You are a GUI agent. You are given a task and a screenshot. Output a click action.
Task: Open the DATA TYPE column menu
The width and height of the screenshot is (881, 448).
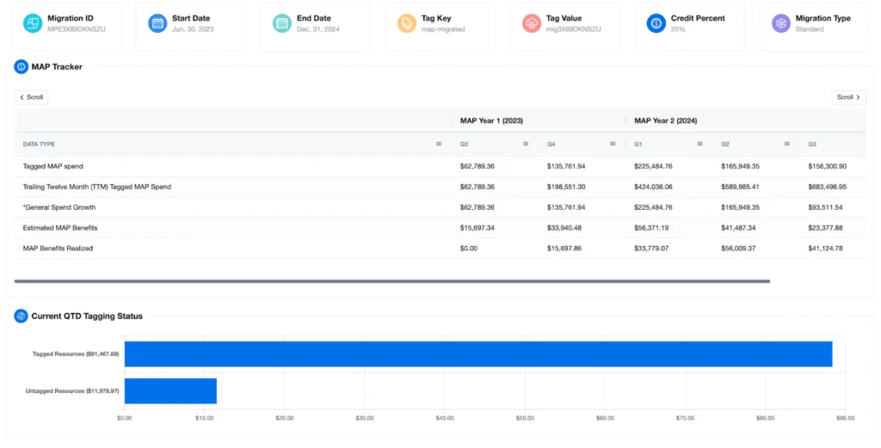click(x=439, y=144)
